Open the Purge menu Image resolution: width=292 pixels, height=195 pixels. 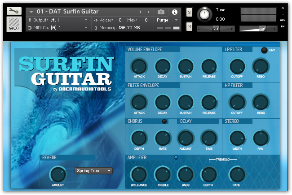coord(167,20)
